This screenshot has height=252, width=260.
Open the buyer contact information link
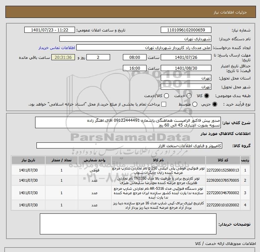[57, 48]
